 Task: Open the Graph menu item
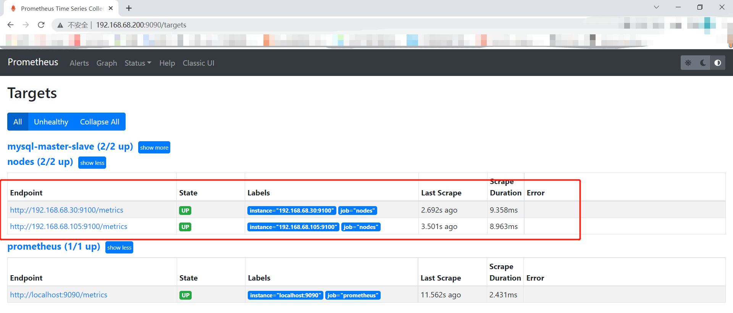coord(107,63)
